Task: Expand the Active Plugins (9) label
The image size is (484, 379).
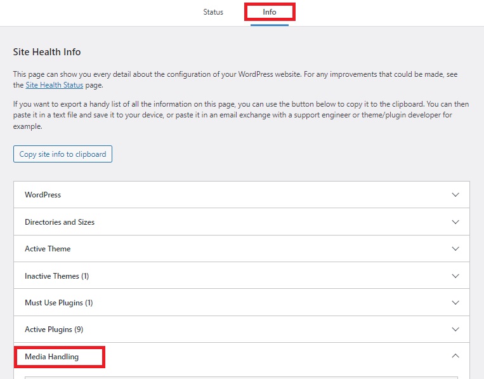Action: coord(54,329)
